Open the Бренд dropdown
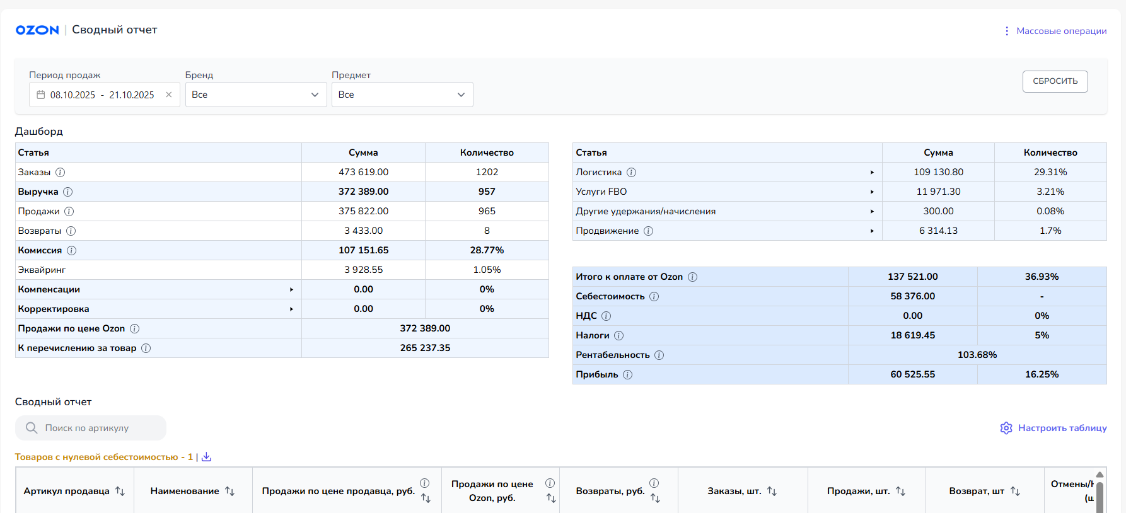The width and height of the screenshot is (1126, 513). click(x=255, y=95)
